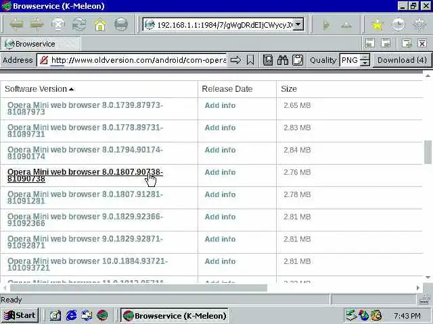
Task: Click the insecure page icon in address field
Action: pyautogui.click(x=43, y=60)
